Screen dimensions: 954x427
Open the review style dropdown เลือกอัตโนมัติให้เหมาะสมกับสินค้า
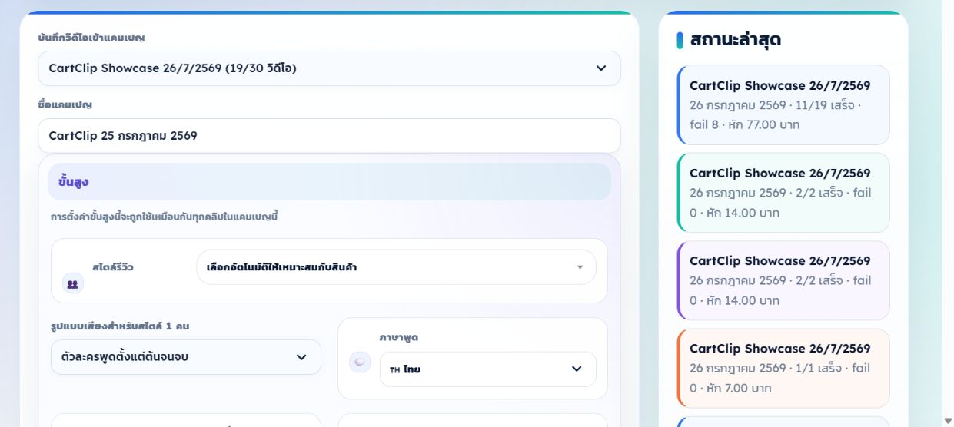[396, 267]
